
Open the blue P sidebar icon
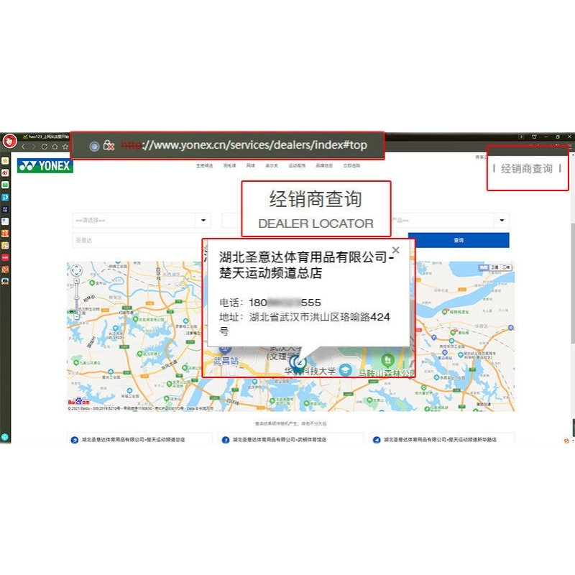click(5, 197)
